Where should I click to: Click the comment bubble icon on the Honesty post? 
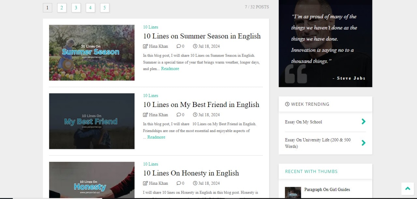(x=179, y=183)
